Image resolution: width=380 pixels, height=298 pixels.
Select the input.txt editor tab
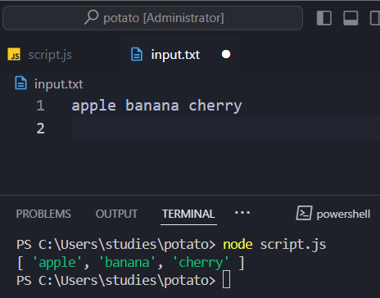(x=180, y=55)
